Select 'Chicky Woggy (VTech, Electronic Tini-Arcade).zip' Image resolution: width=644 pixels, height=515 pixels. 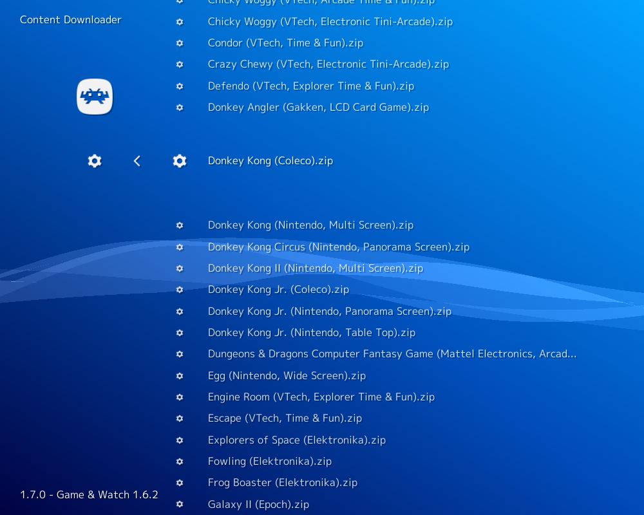coord(330,22)
